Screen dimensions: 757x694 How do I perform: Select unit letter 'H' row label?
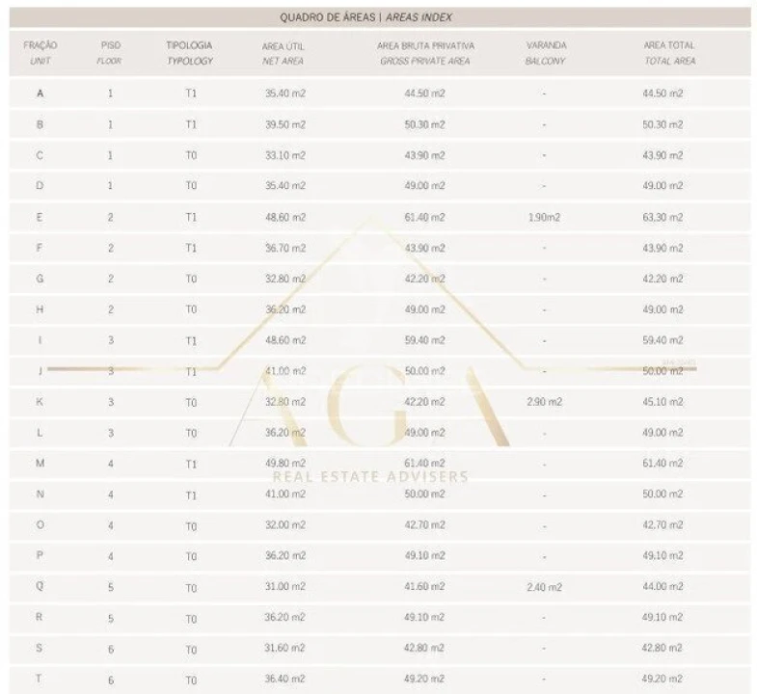click(x=41, y=309)
